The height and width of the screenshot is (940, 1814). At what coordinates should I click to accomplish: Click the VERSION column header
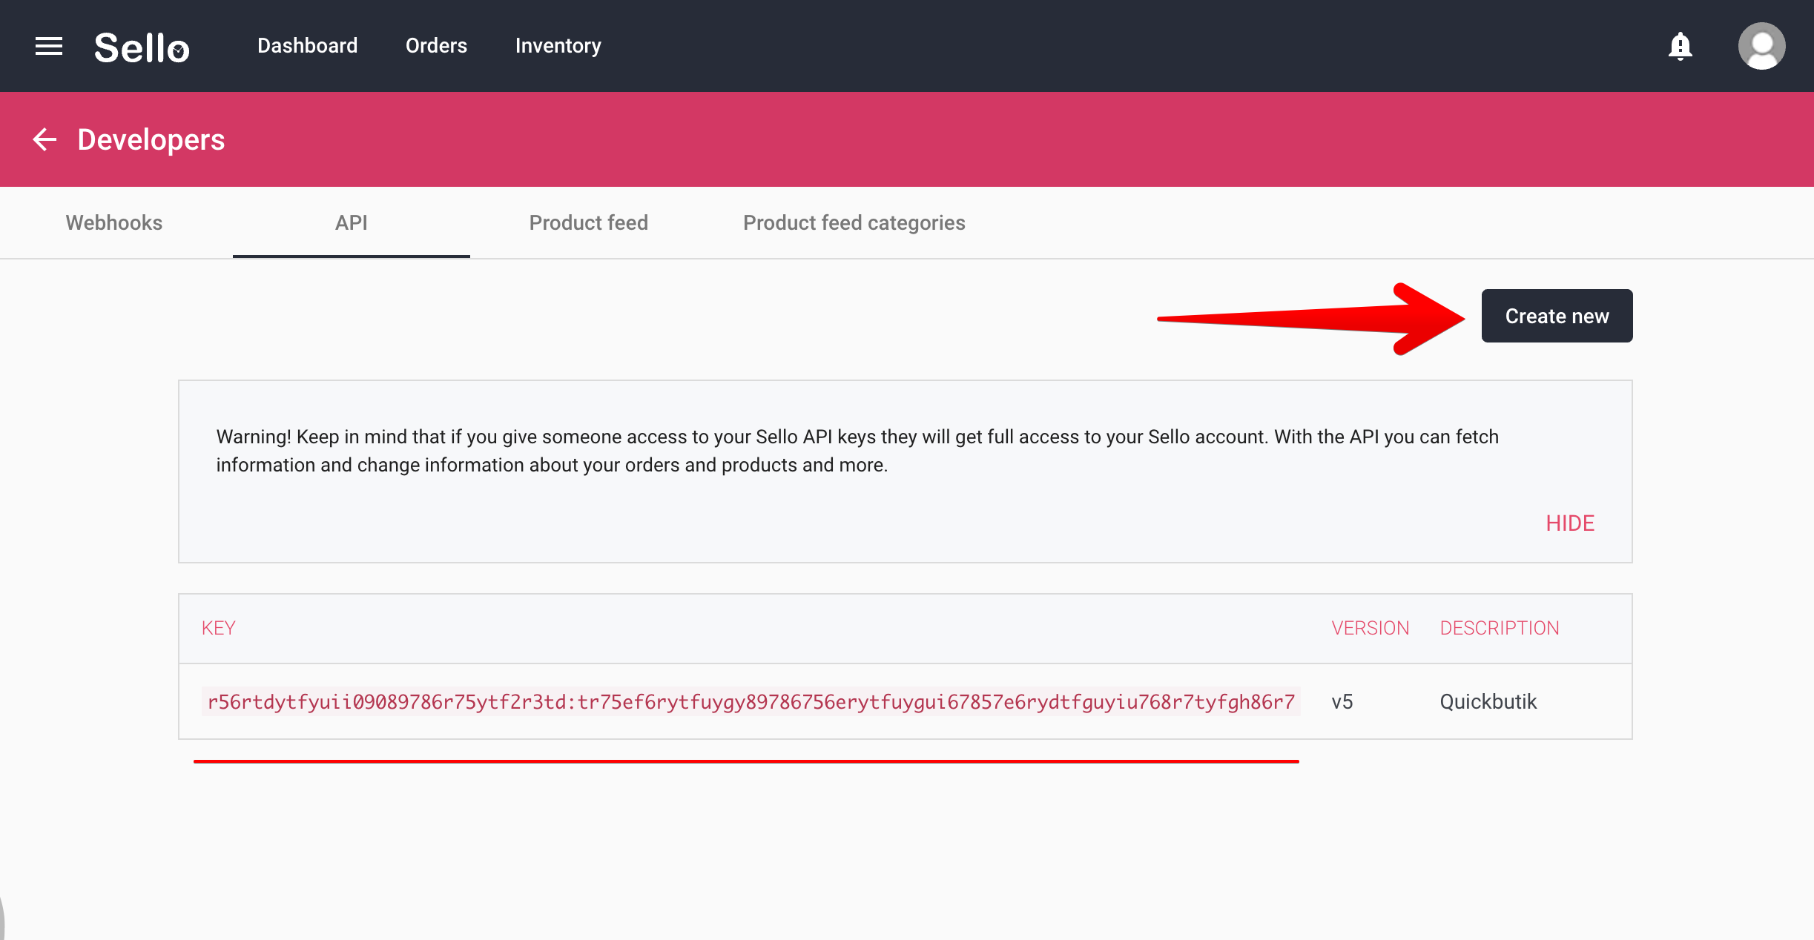pos(1370,628)
